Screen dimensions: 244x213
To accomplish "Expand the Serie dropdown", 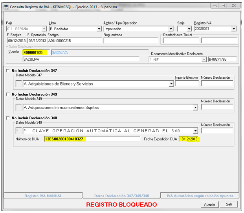I will click(x=189, y=29).
